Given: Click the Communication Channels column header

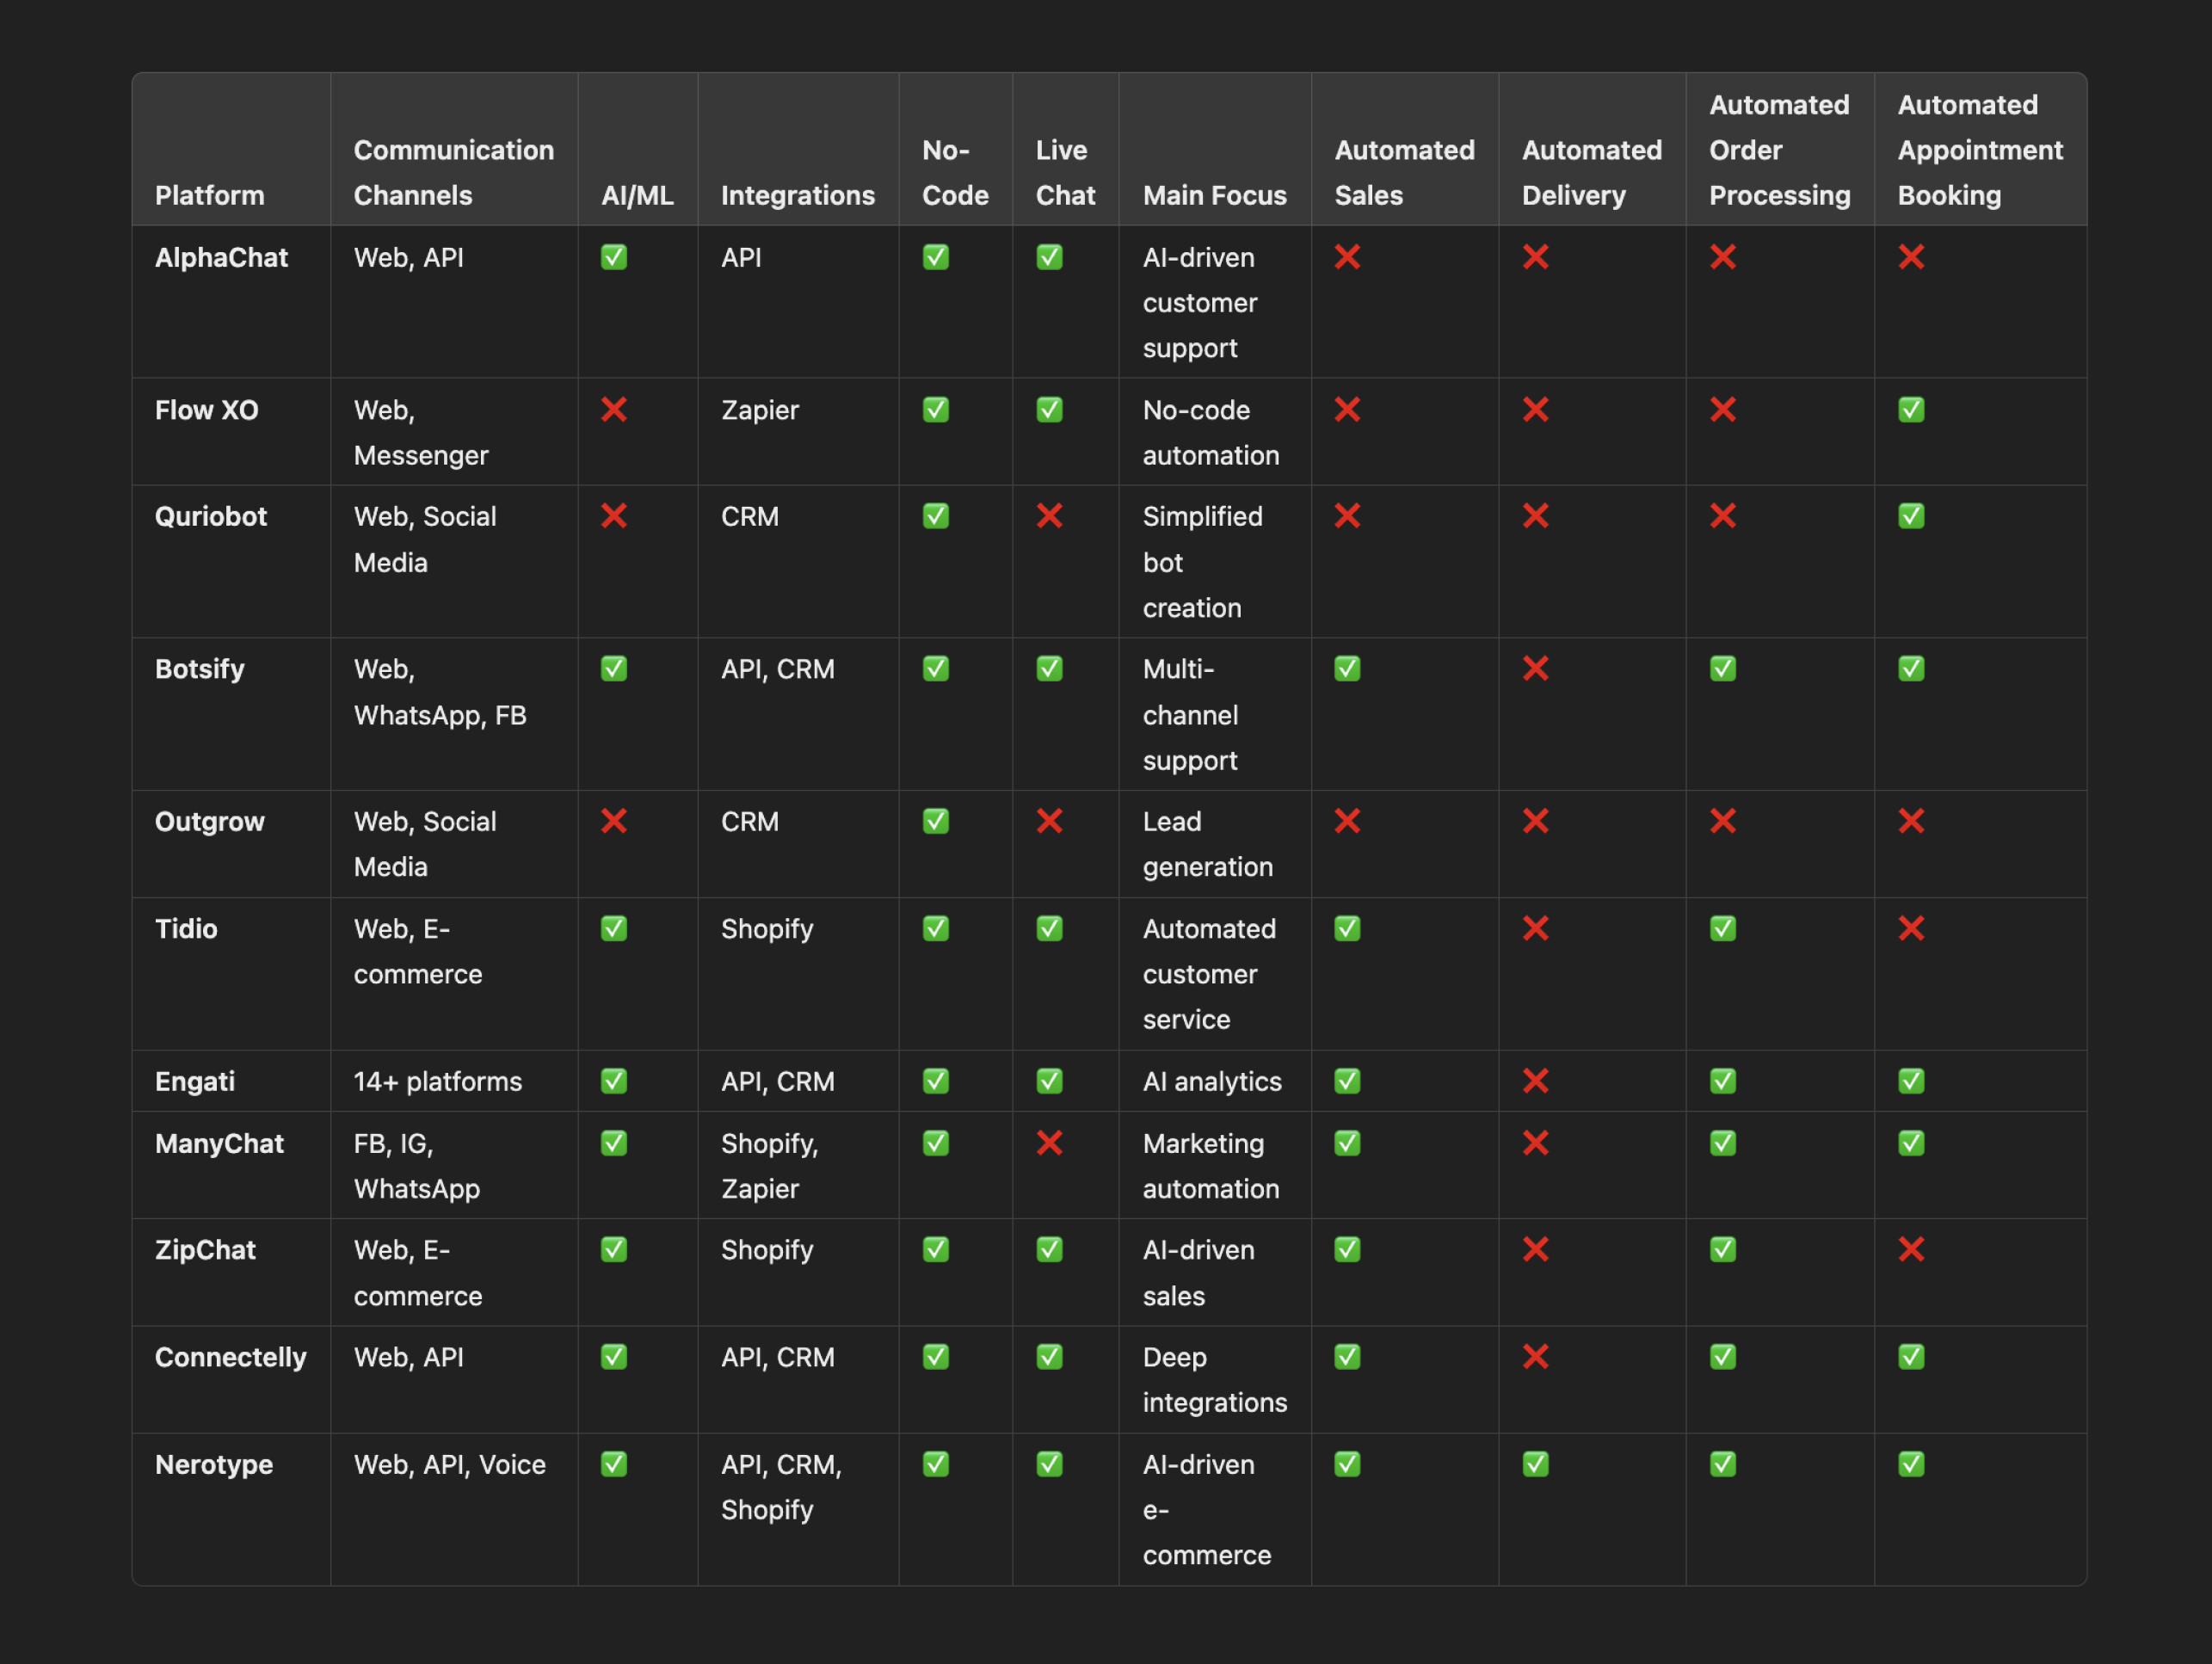Looking at the screenshot, I should pos(453,172).
